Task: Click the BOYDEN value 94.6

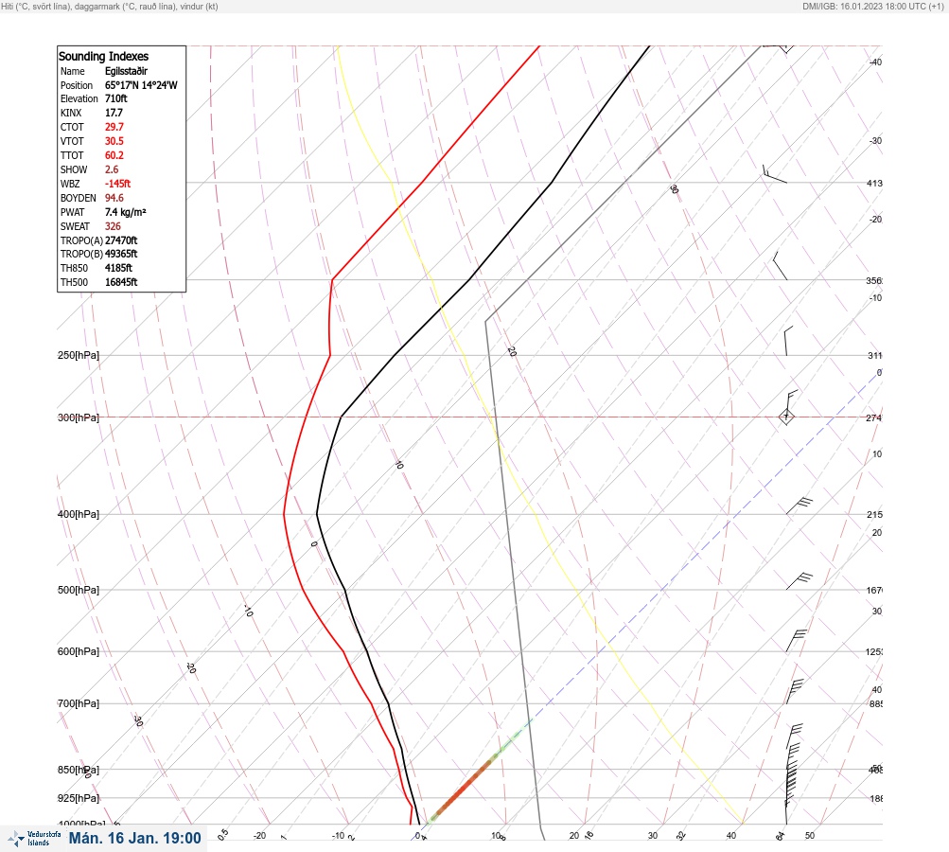Action: [114, 198]
